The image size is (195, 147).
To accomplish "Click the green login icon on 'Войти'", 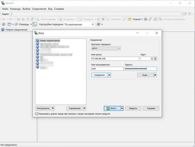I will click(108, 108).
